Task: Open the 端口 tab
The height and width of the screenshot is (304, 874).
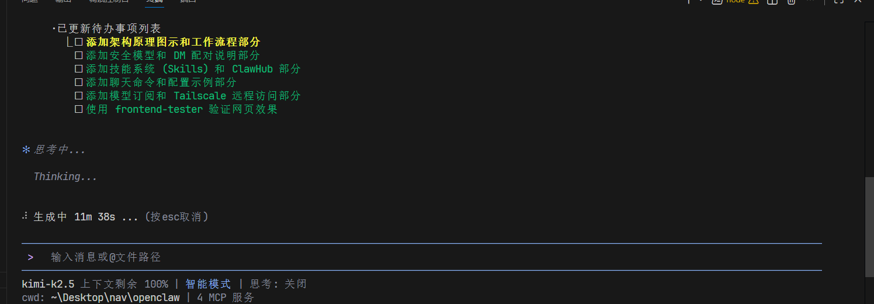Action: [188, 2]
